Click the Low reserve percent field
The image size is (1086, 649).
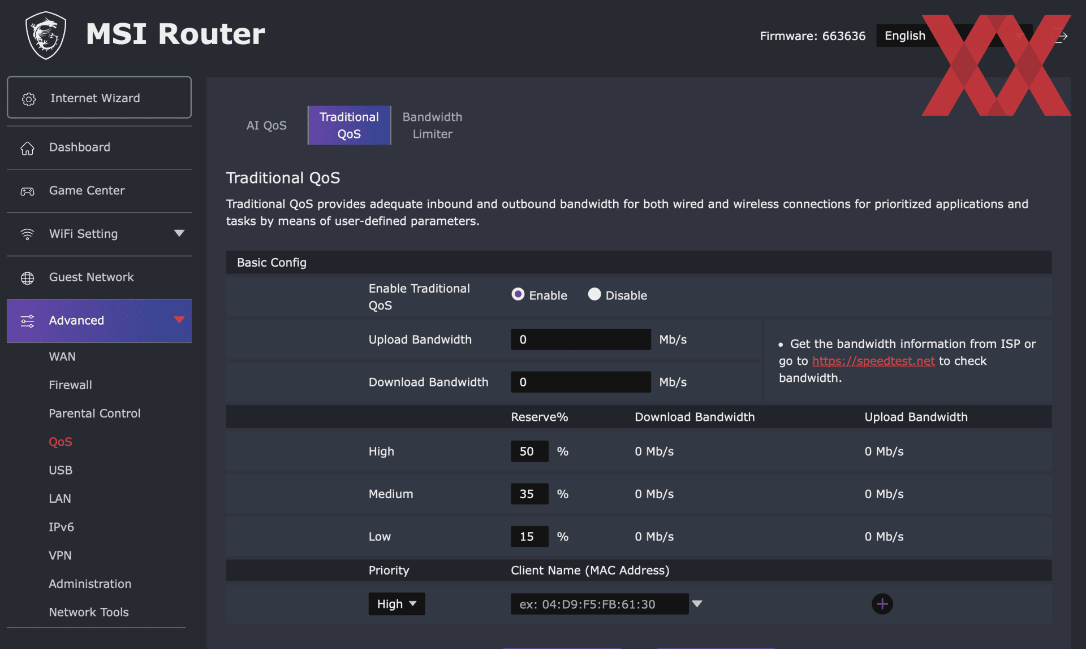click(x=529, y=537)
